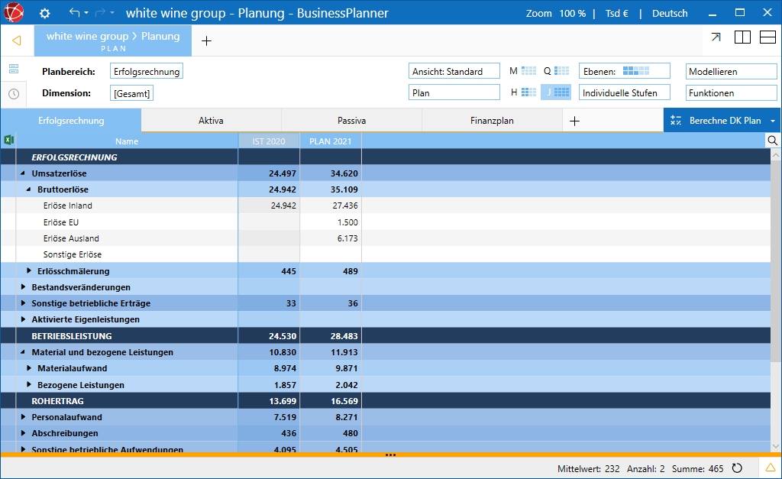Open the Finanzplan tab
782x479 pixels.
[492, 121]
